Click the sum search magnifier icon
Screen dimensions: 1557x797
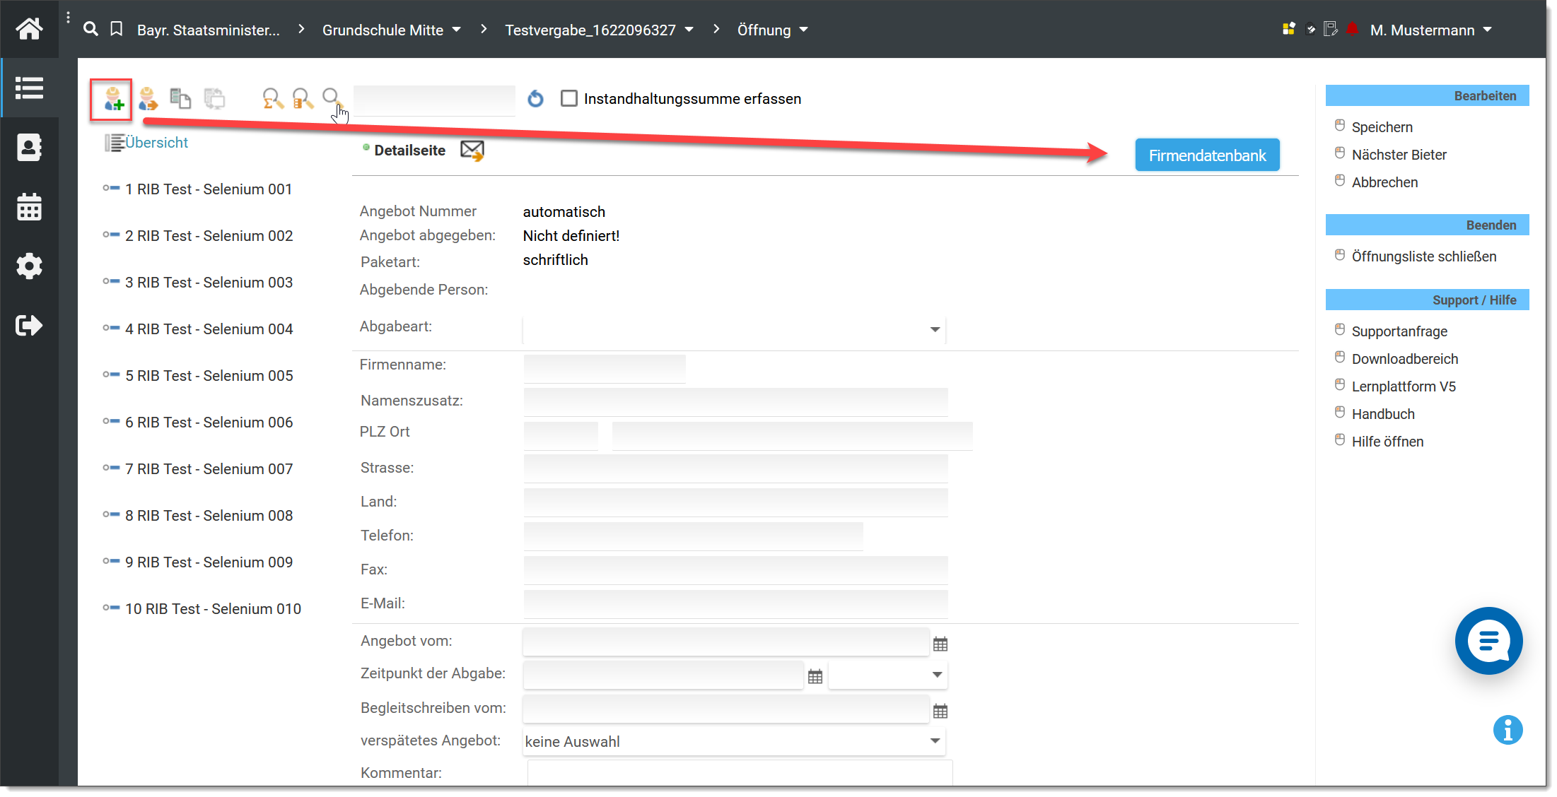pyautogui.click(x=272, y=99)
